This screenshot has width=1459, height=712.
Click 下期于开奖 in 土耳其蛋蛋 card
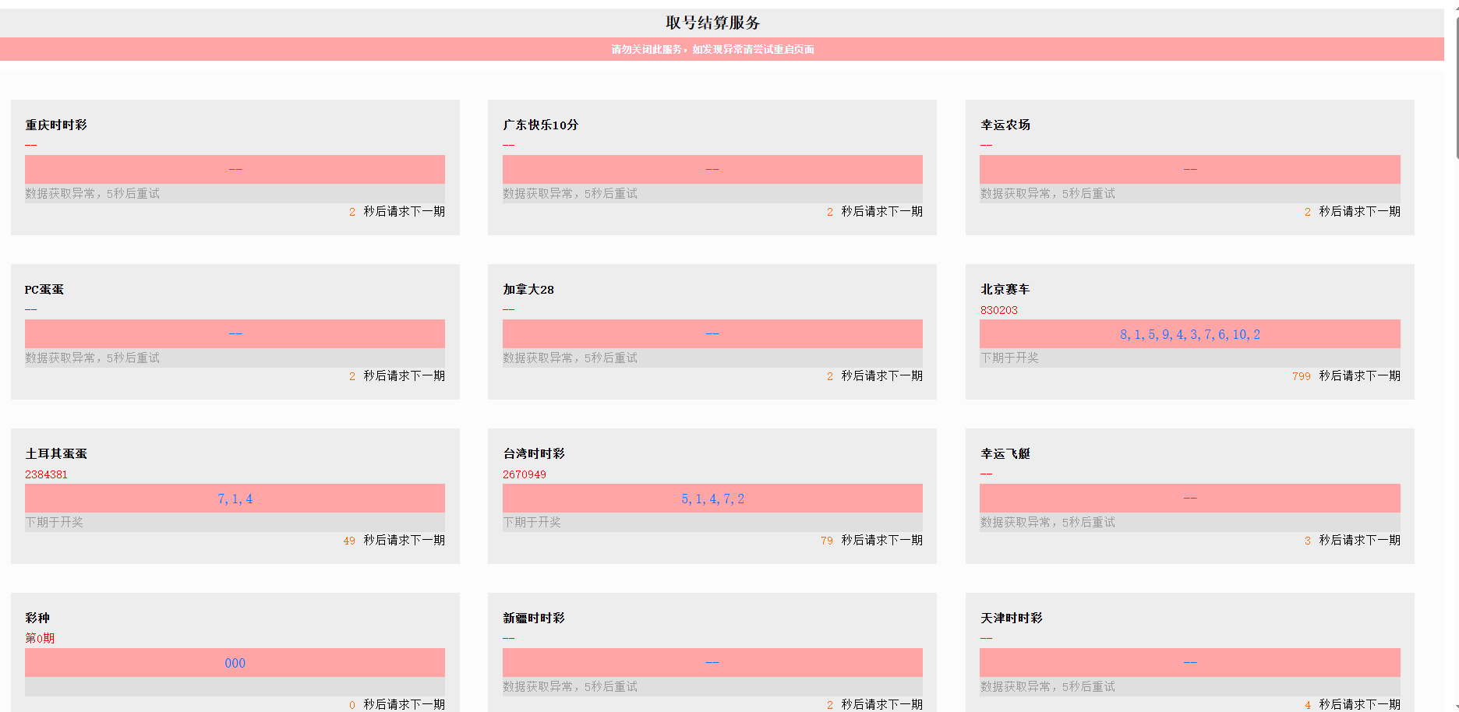point(54,522)
